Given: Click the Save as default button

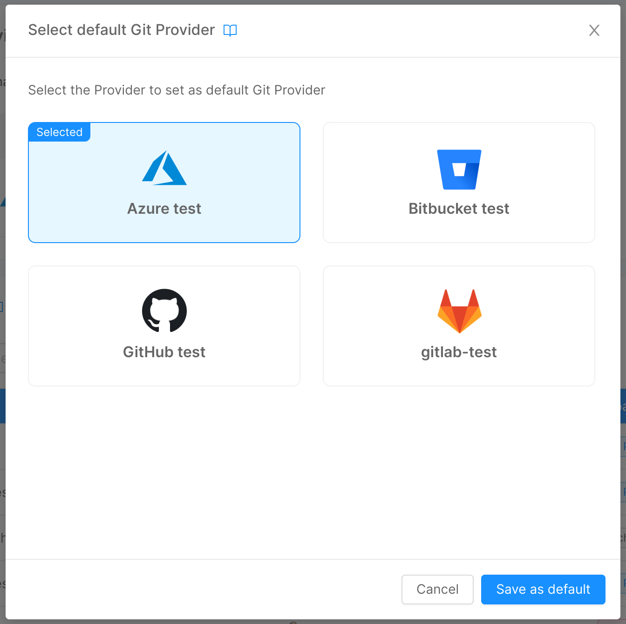Looking at the screenshot, I should pos(543,589).
